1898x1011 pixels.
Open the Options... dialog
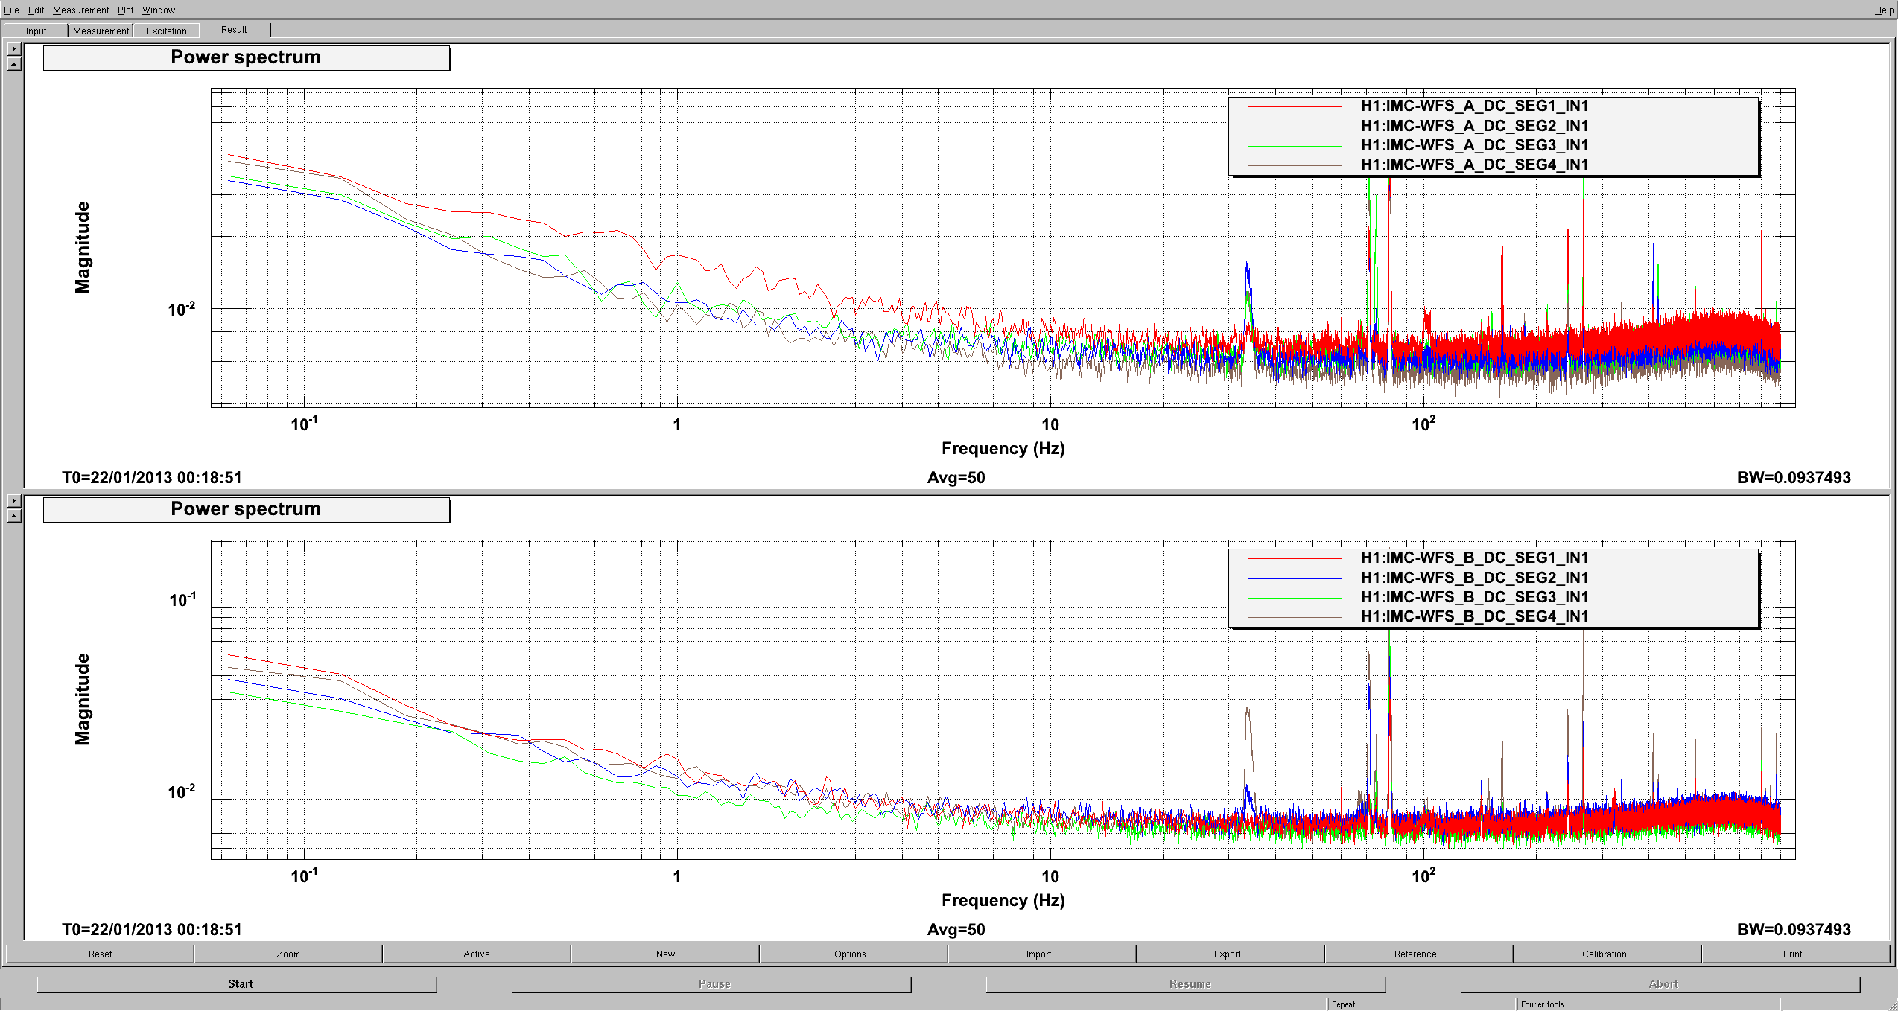pos(854,954)
